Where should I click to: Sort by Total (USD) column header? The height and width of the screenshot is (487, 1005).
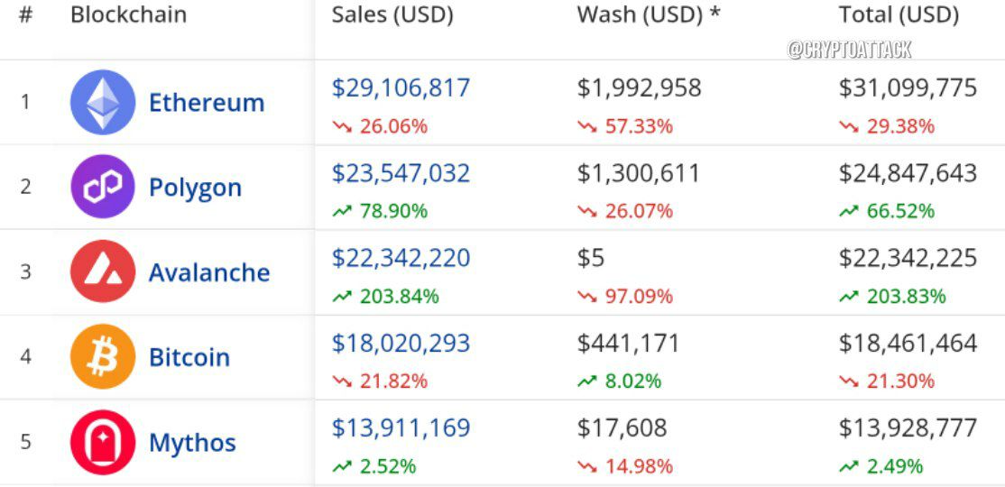[x=899, y=15]
